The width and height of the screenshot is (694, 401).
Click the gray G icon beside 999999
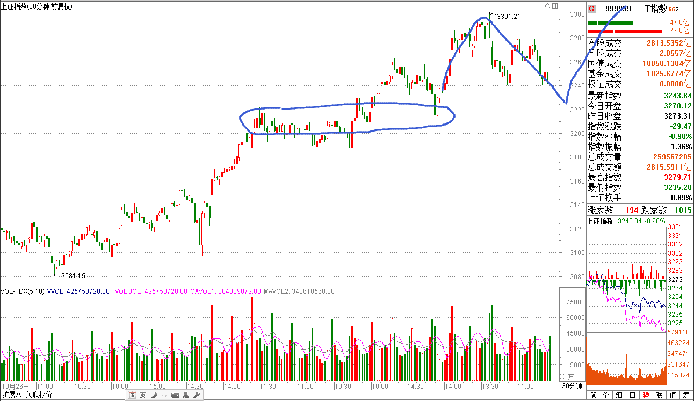(591, 9)
